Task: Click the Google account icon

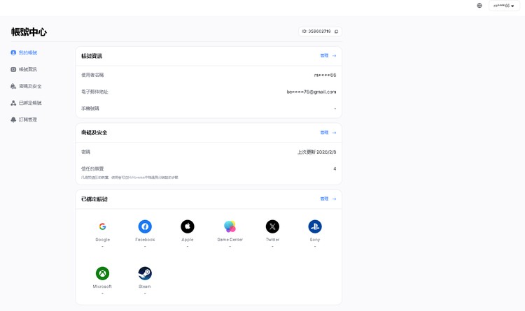Action: tap(102, 226)
